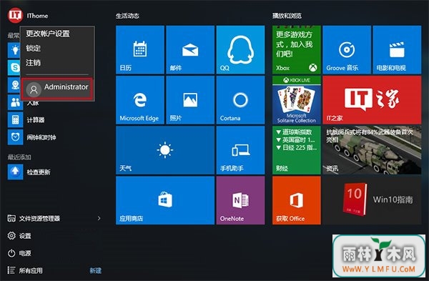Choose 锁定 from the account menu
The width and height of the screenshot is (429, 281).
pyautogui.click(x=34, y=48)
